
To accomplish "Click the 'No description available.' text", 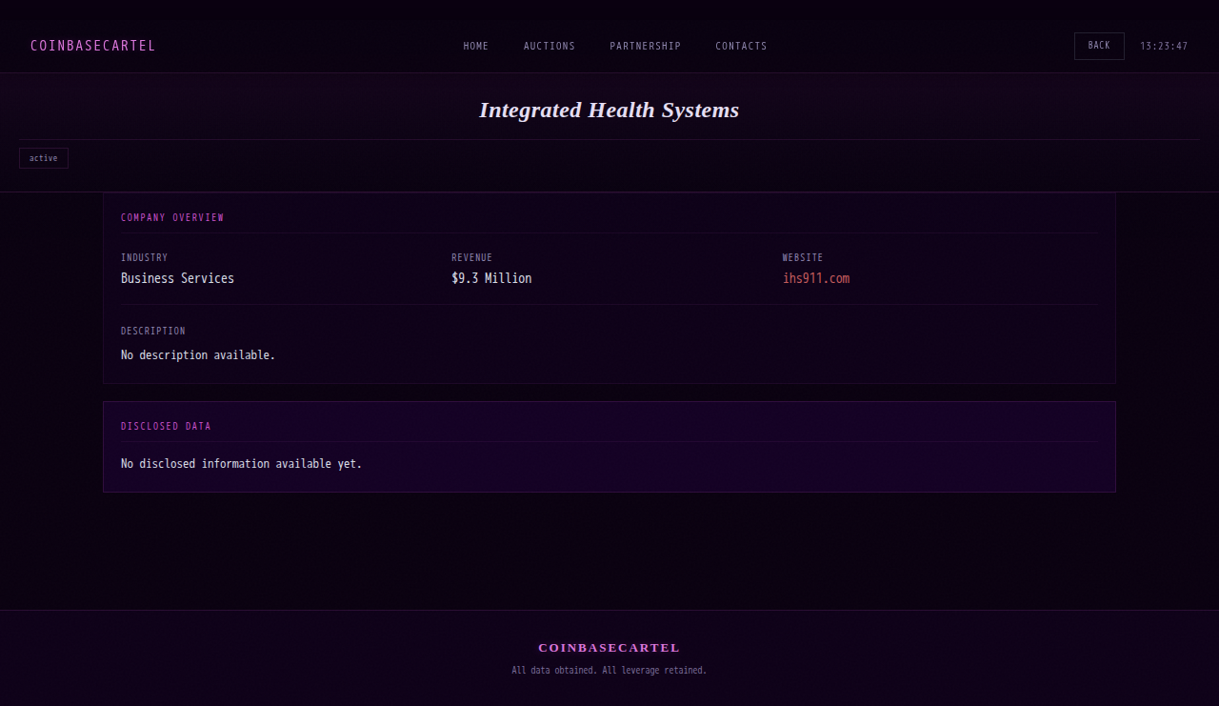I will (198, 354).
